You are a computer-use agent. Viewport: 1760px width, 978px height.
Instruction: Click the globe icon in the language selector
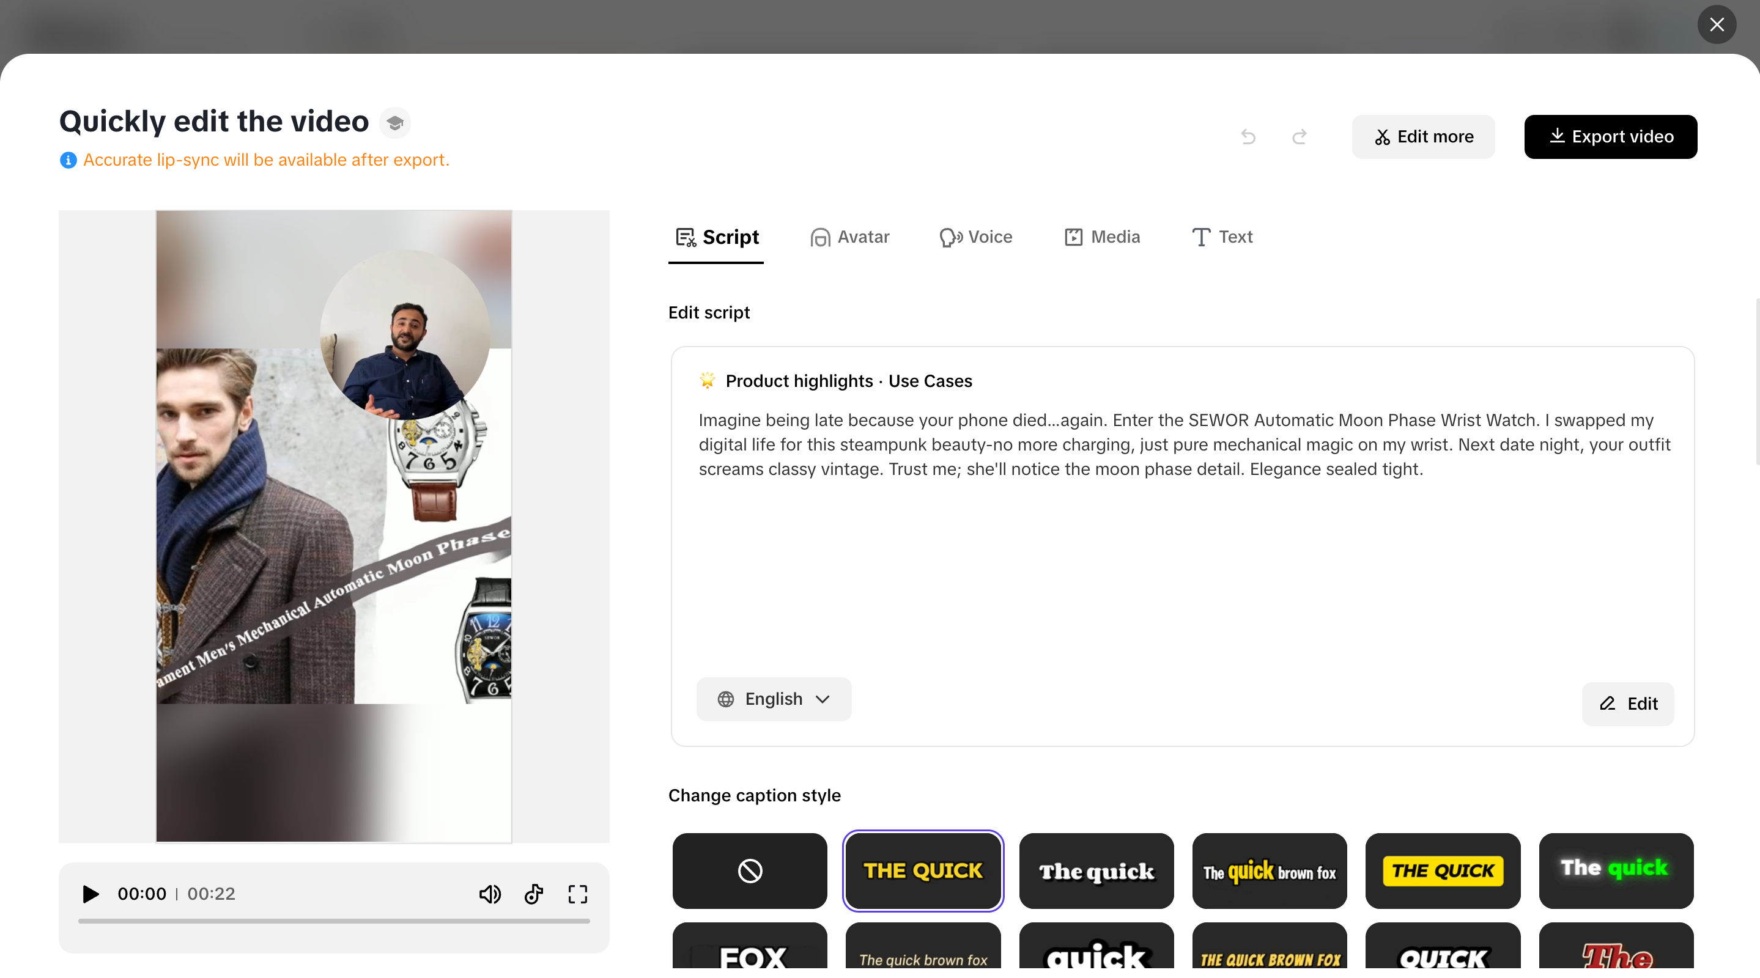click(x=727, y=699)
